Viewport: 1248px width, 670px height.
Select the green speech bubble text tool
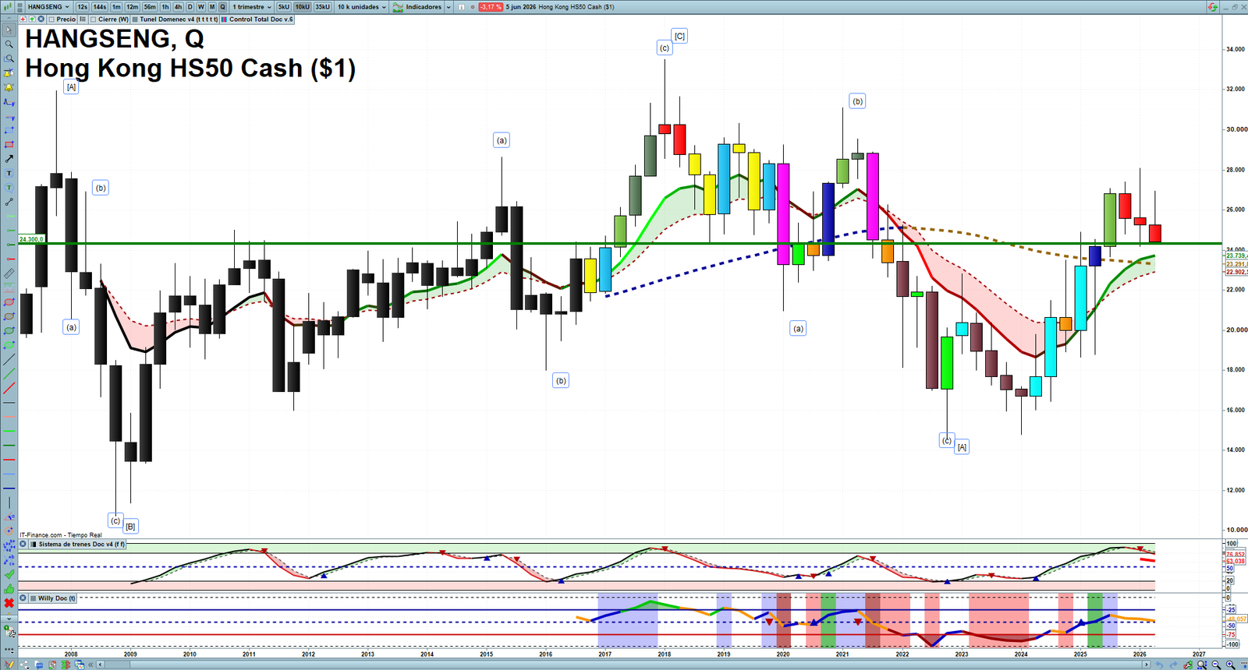click(9, 187)
